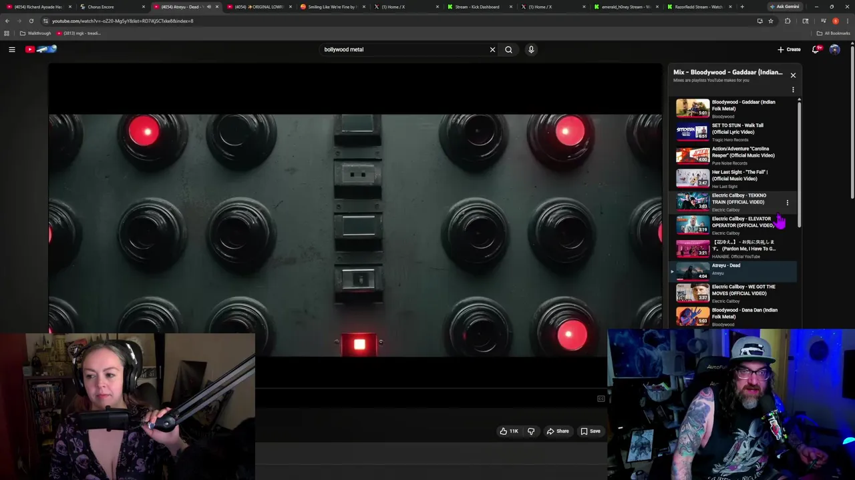
Task: Click the Mix playlist panel scrollbar
Action: [799, 163]
